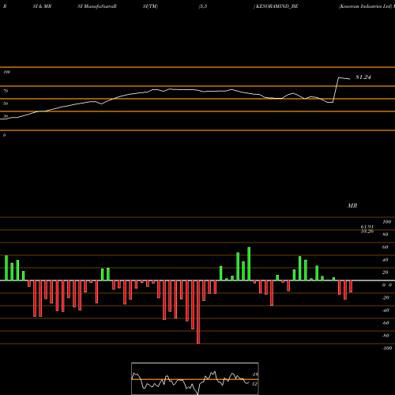The image size is (395, 395).
Task: Click the 12 value in mini chart
Action: pos(254,384)
